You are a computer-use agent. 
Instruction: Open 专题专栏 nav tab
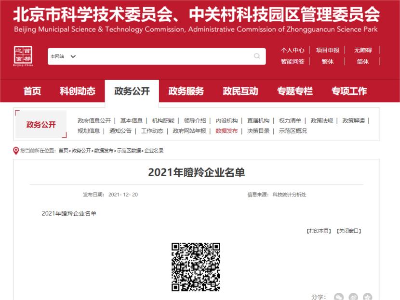295,91
